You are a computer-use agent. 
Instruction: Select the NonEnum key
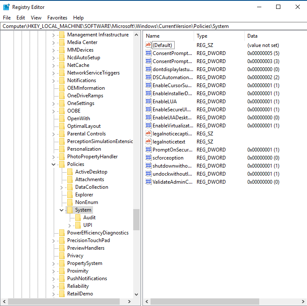coord(87,202)
